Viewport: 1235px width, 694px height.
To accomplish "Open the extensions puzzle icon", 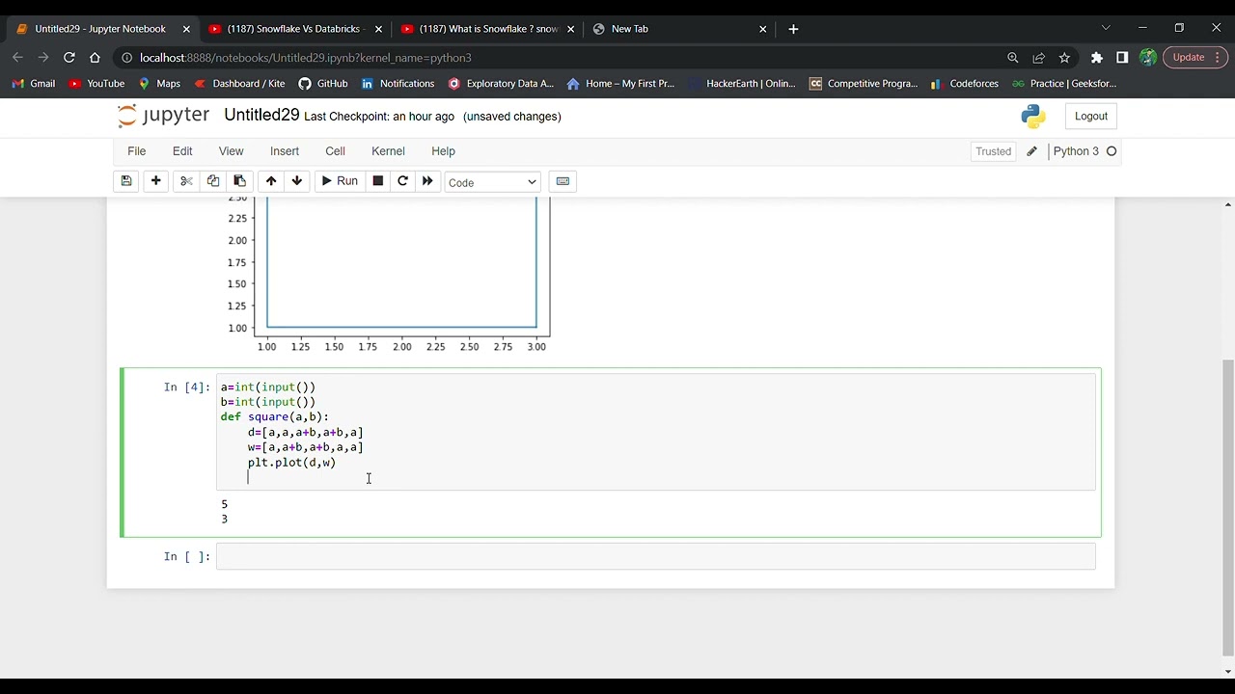I will 1097,58.
